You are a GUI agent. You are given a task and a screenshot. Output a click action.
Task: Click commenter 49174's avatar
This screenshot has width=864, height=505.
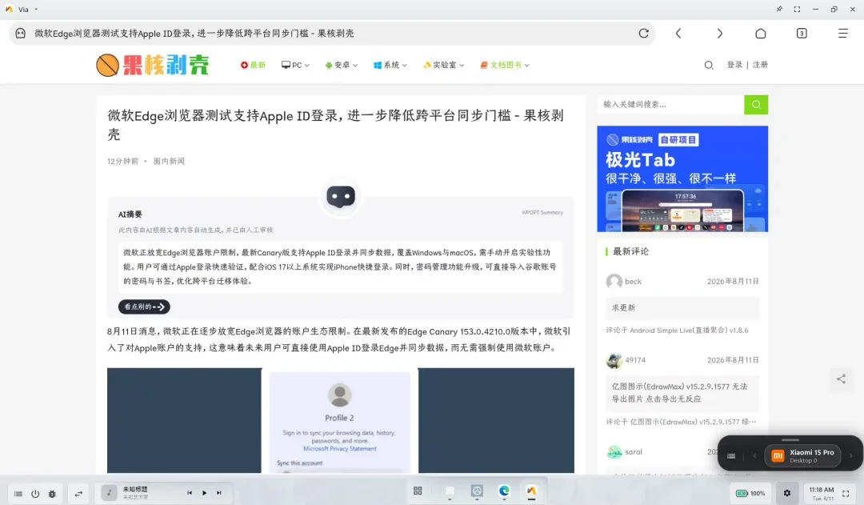614,361
